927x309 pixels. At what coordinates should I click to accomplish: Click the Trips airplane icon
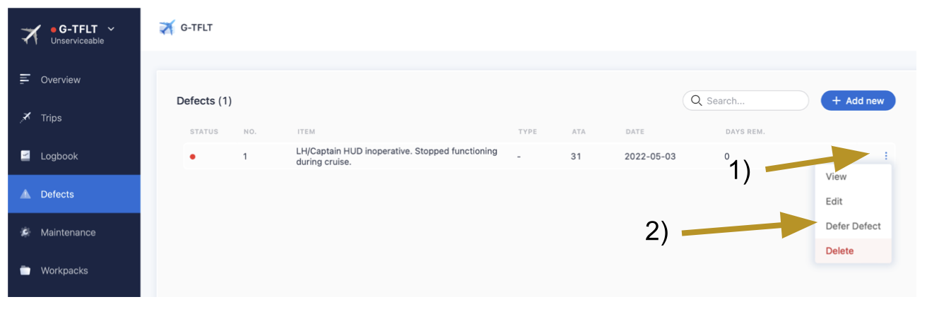click(25, 117)
